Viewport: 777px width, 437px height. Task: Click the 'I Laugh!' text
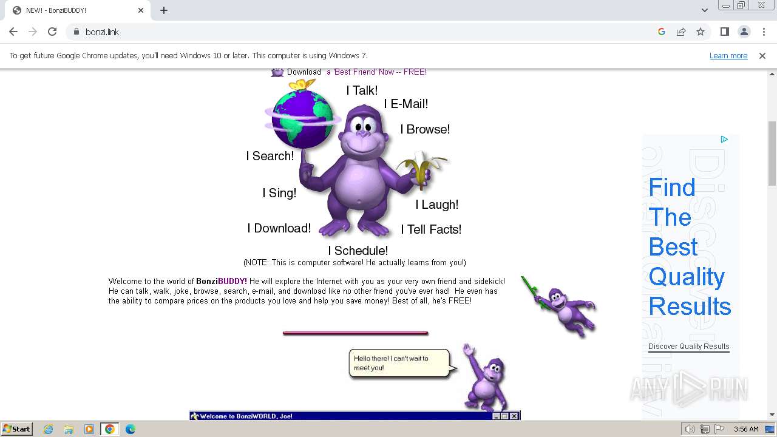tap(436, 205)
